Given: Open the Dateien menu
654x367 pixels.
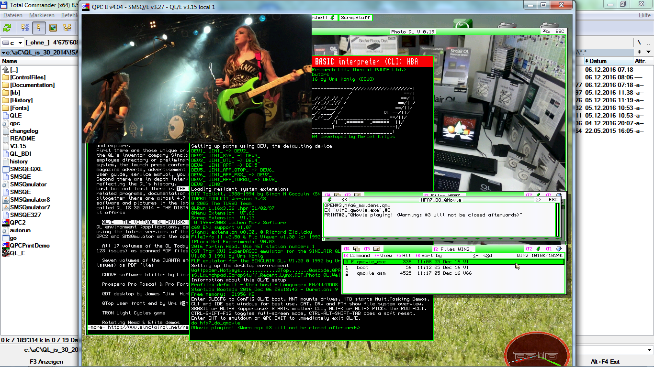Looking at the screenshot, I should pyautogui.click(x=13, y=15).
